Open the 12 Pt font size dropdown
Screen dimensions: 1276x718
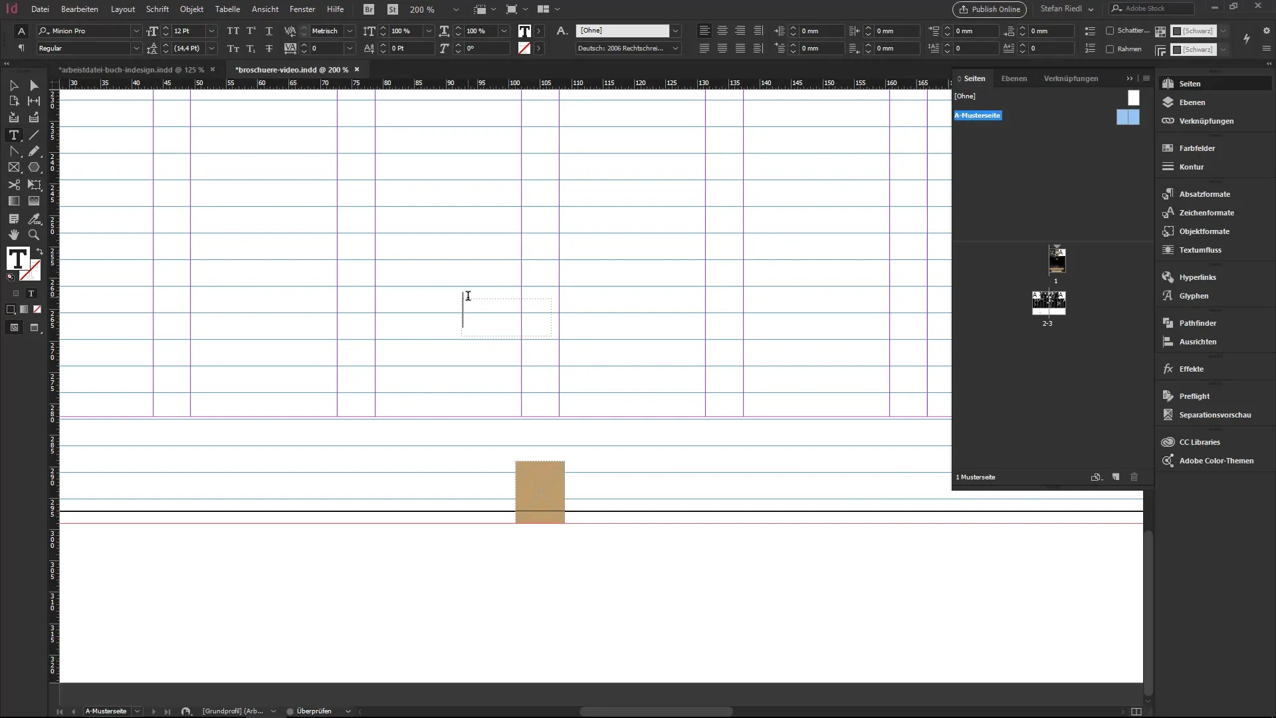point(211,31)
